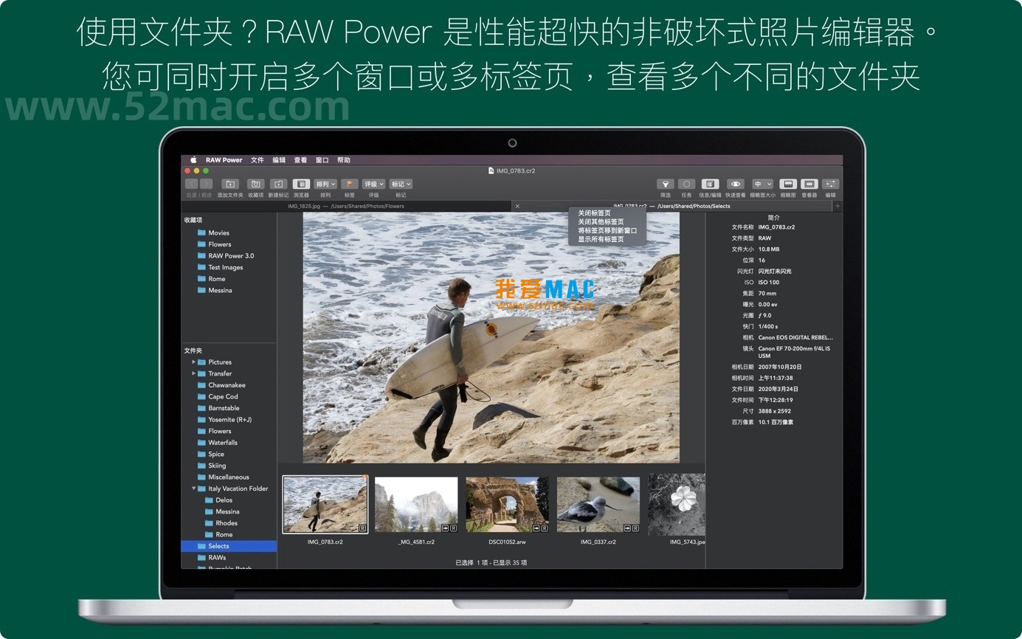Screen dimensions: 1022x639
Task: Switch to 查看器 (Viewer) mode icon
Action: [x=809, y=184]
